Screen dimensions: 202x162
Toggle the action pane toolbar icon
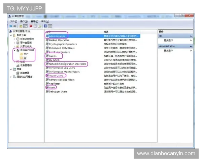(x=50, y=26)
